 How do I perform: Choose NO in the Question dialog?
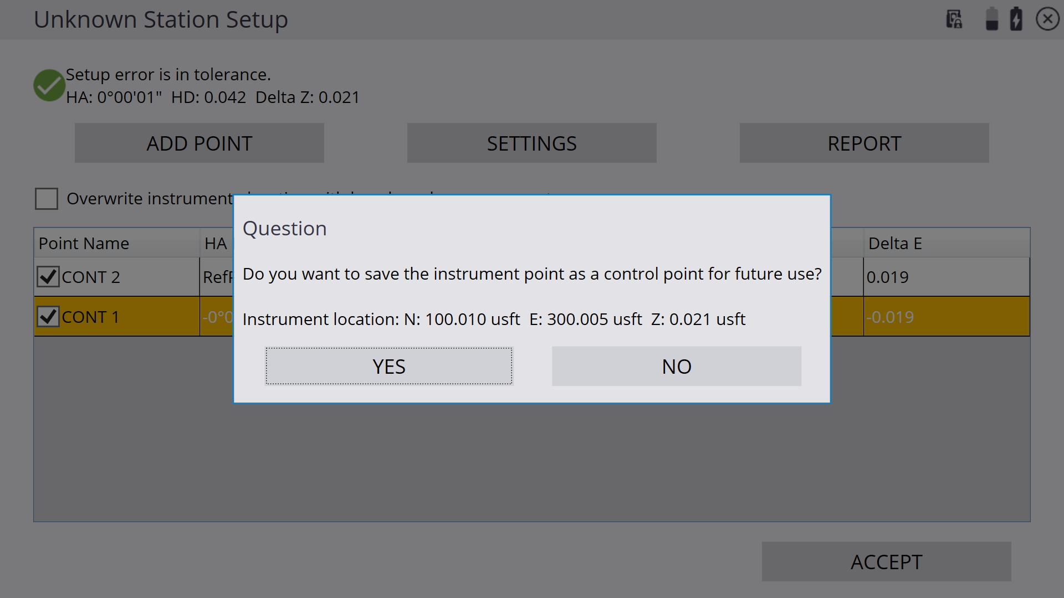click(677, 366)
